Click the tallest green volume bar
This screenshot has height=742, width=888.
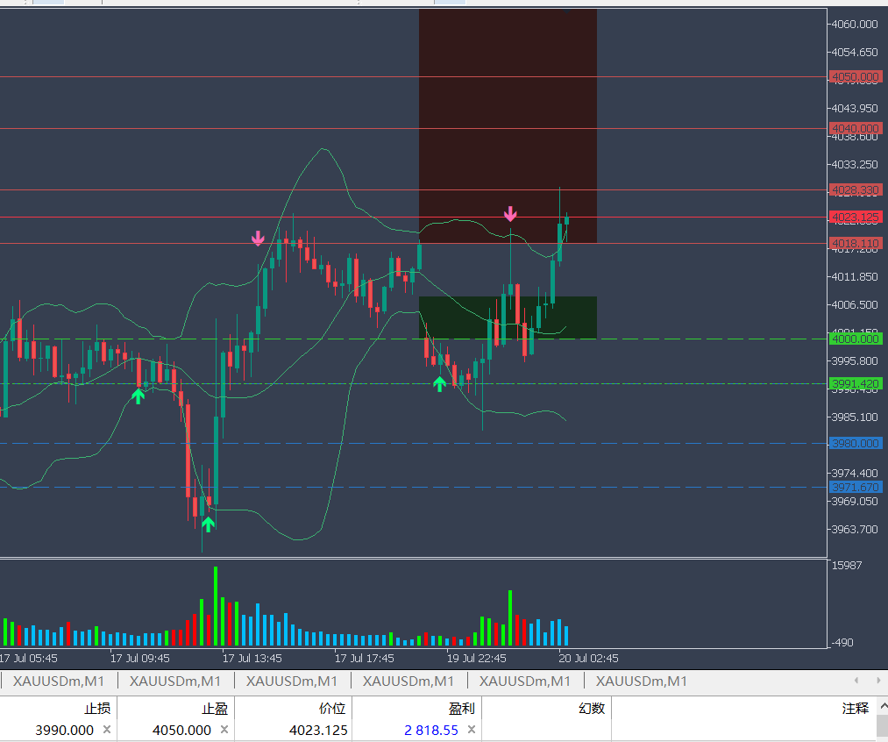tap(215, 606)
